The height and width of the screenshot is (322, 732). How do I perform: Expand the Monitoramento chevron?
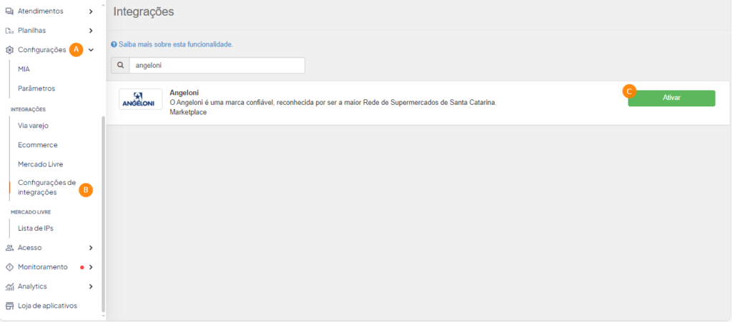click(91, 267)
